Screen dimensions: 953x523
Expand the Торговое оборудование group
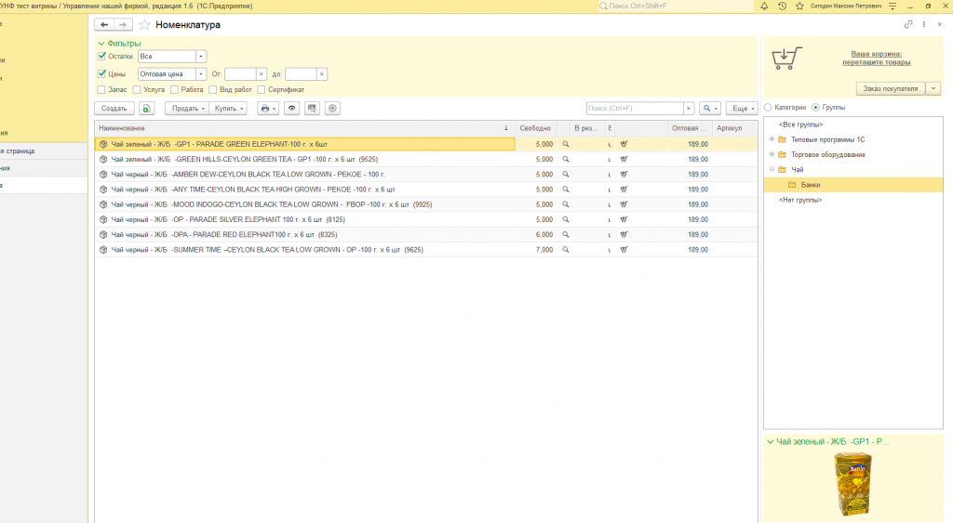(772, 155)
